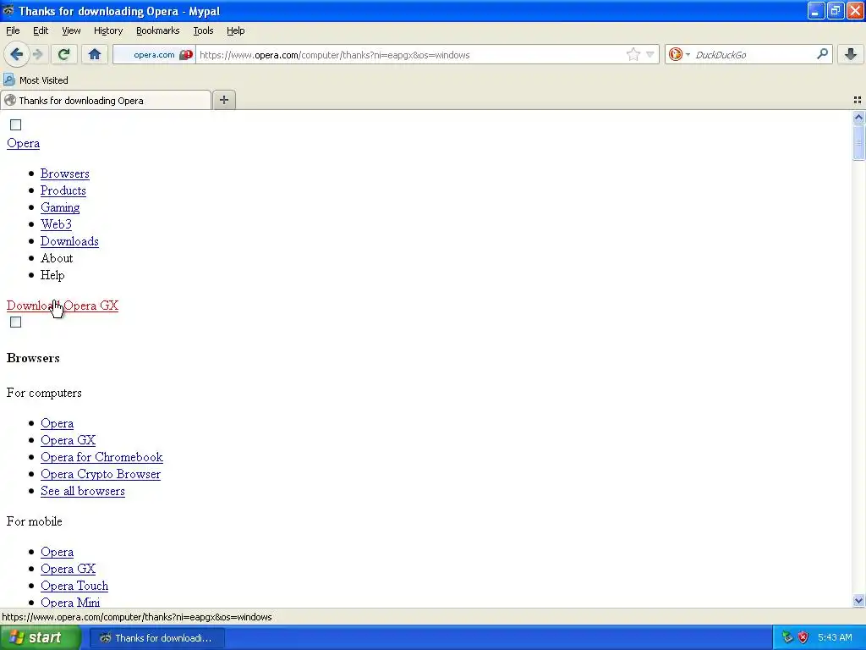Select the Thanks for downloading Opera tab
This screenshot has width=866, height=650.
(x=106, y=101)
